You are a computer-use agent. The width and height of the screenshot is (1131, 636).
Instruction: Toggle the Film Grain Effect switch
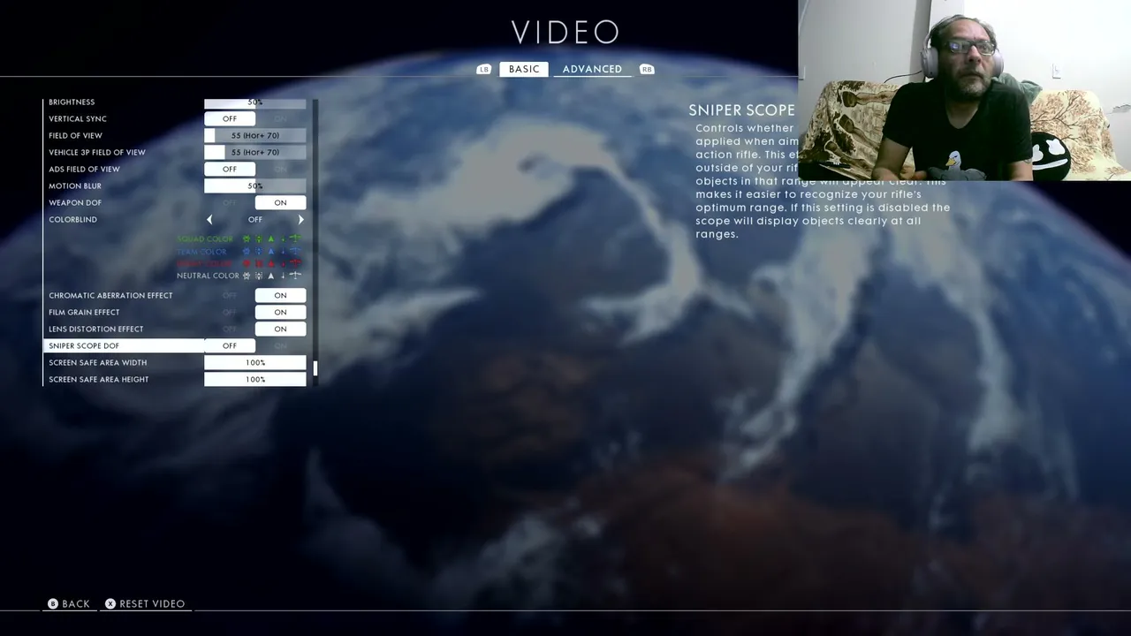click(x=255, y=312)
